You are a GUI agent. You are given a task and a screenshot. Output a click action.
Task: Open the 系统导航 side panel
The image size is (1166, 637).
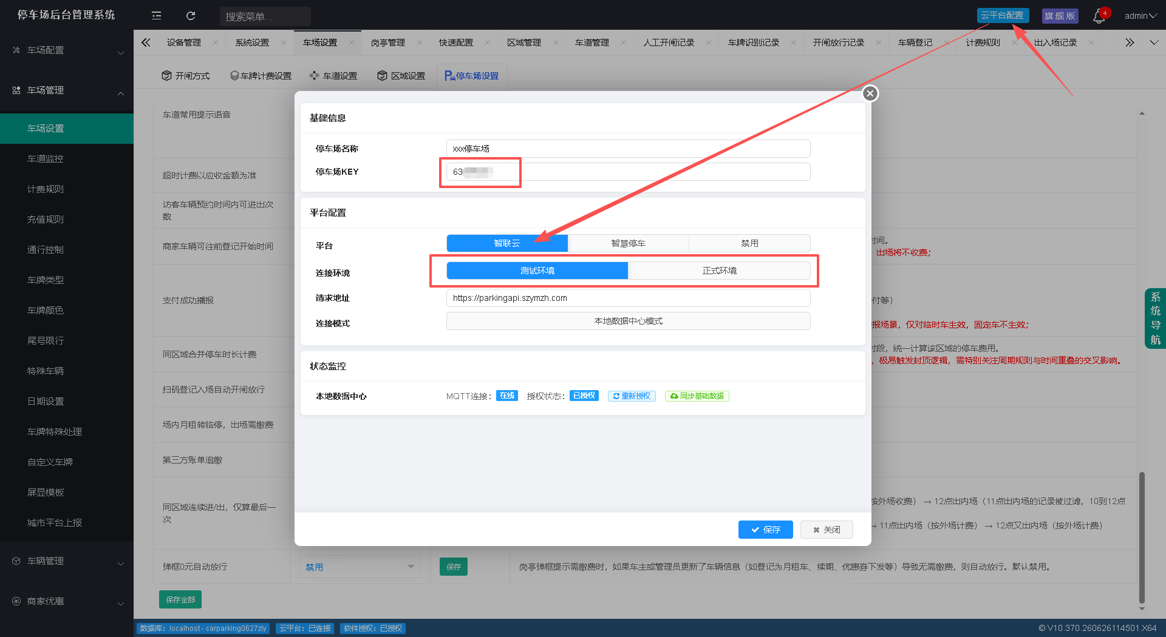[1155, 318]
